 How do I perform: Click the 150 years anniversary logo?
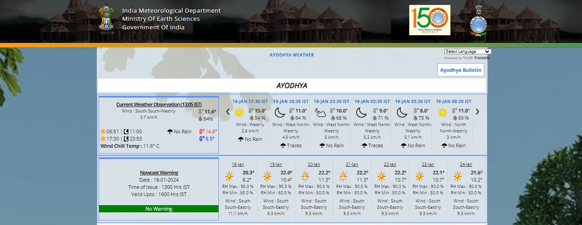point(429,20)
